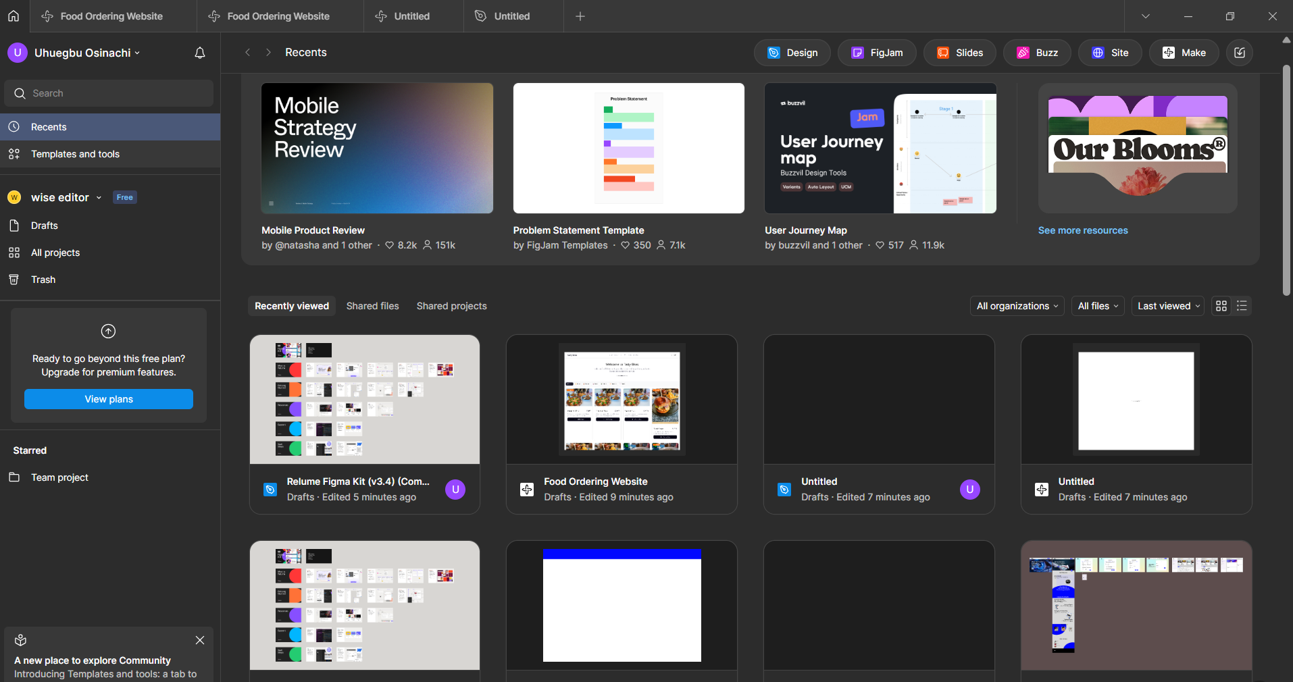Open the tab list chevron in title bar

click(x=1146, y=16)
